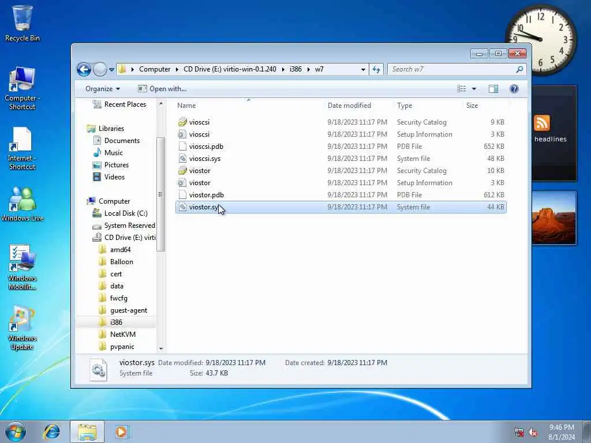
Task: Open Explorer Help icon
Action: (514, 89)
